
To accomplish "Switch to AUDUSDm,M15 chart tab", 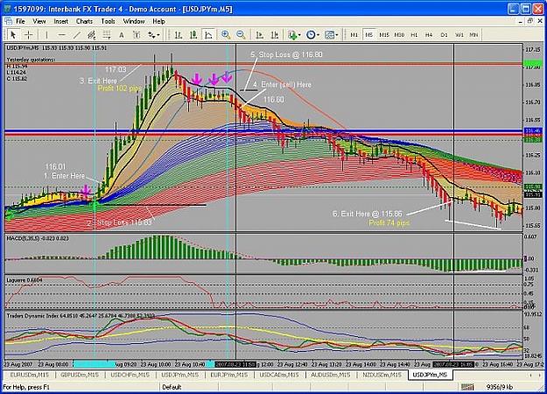I will [330, 375].
